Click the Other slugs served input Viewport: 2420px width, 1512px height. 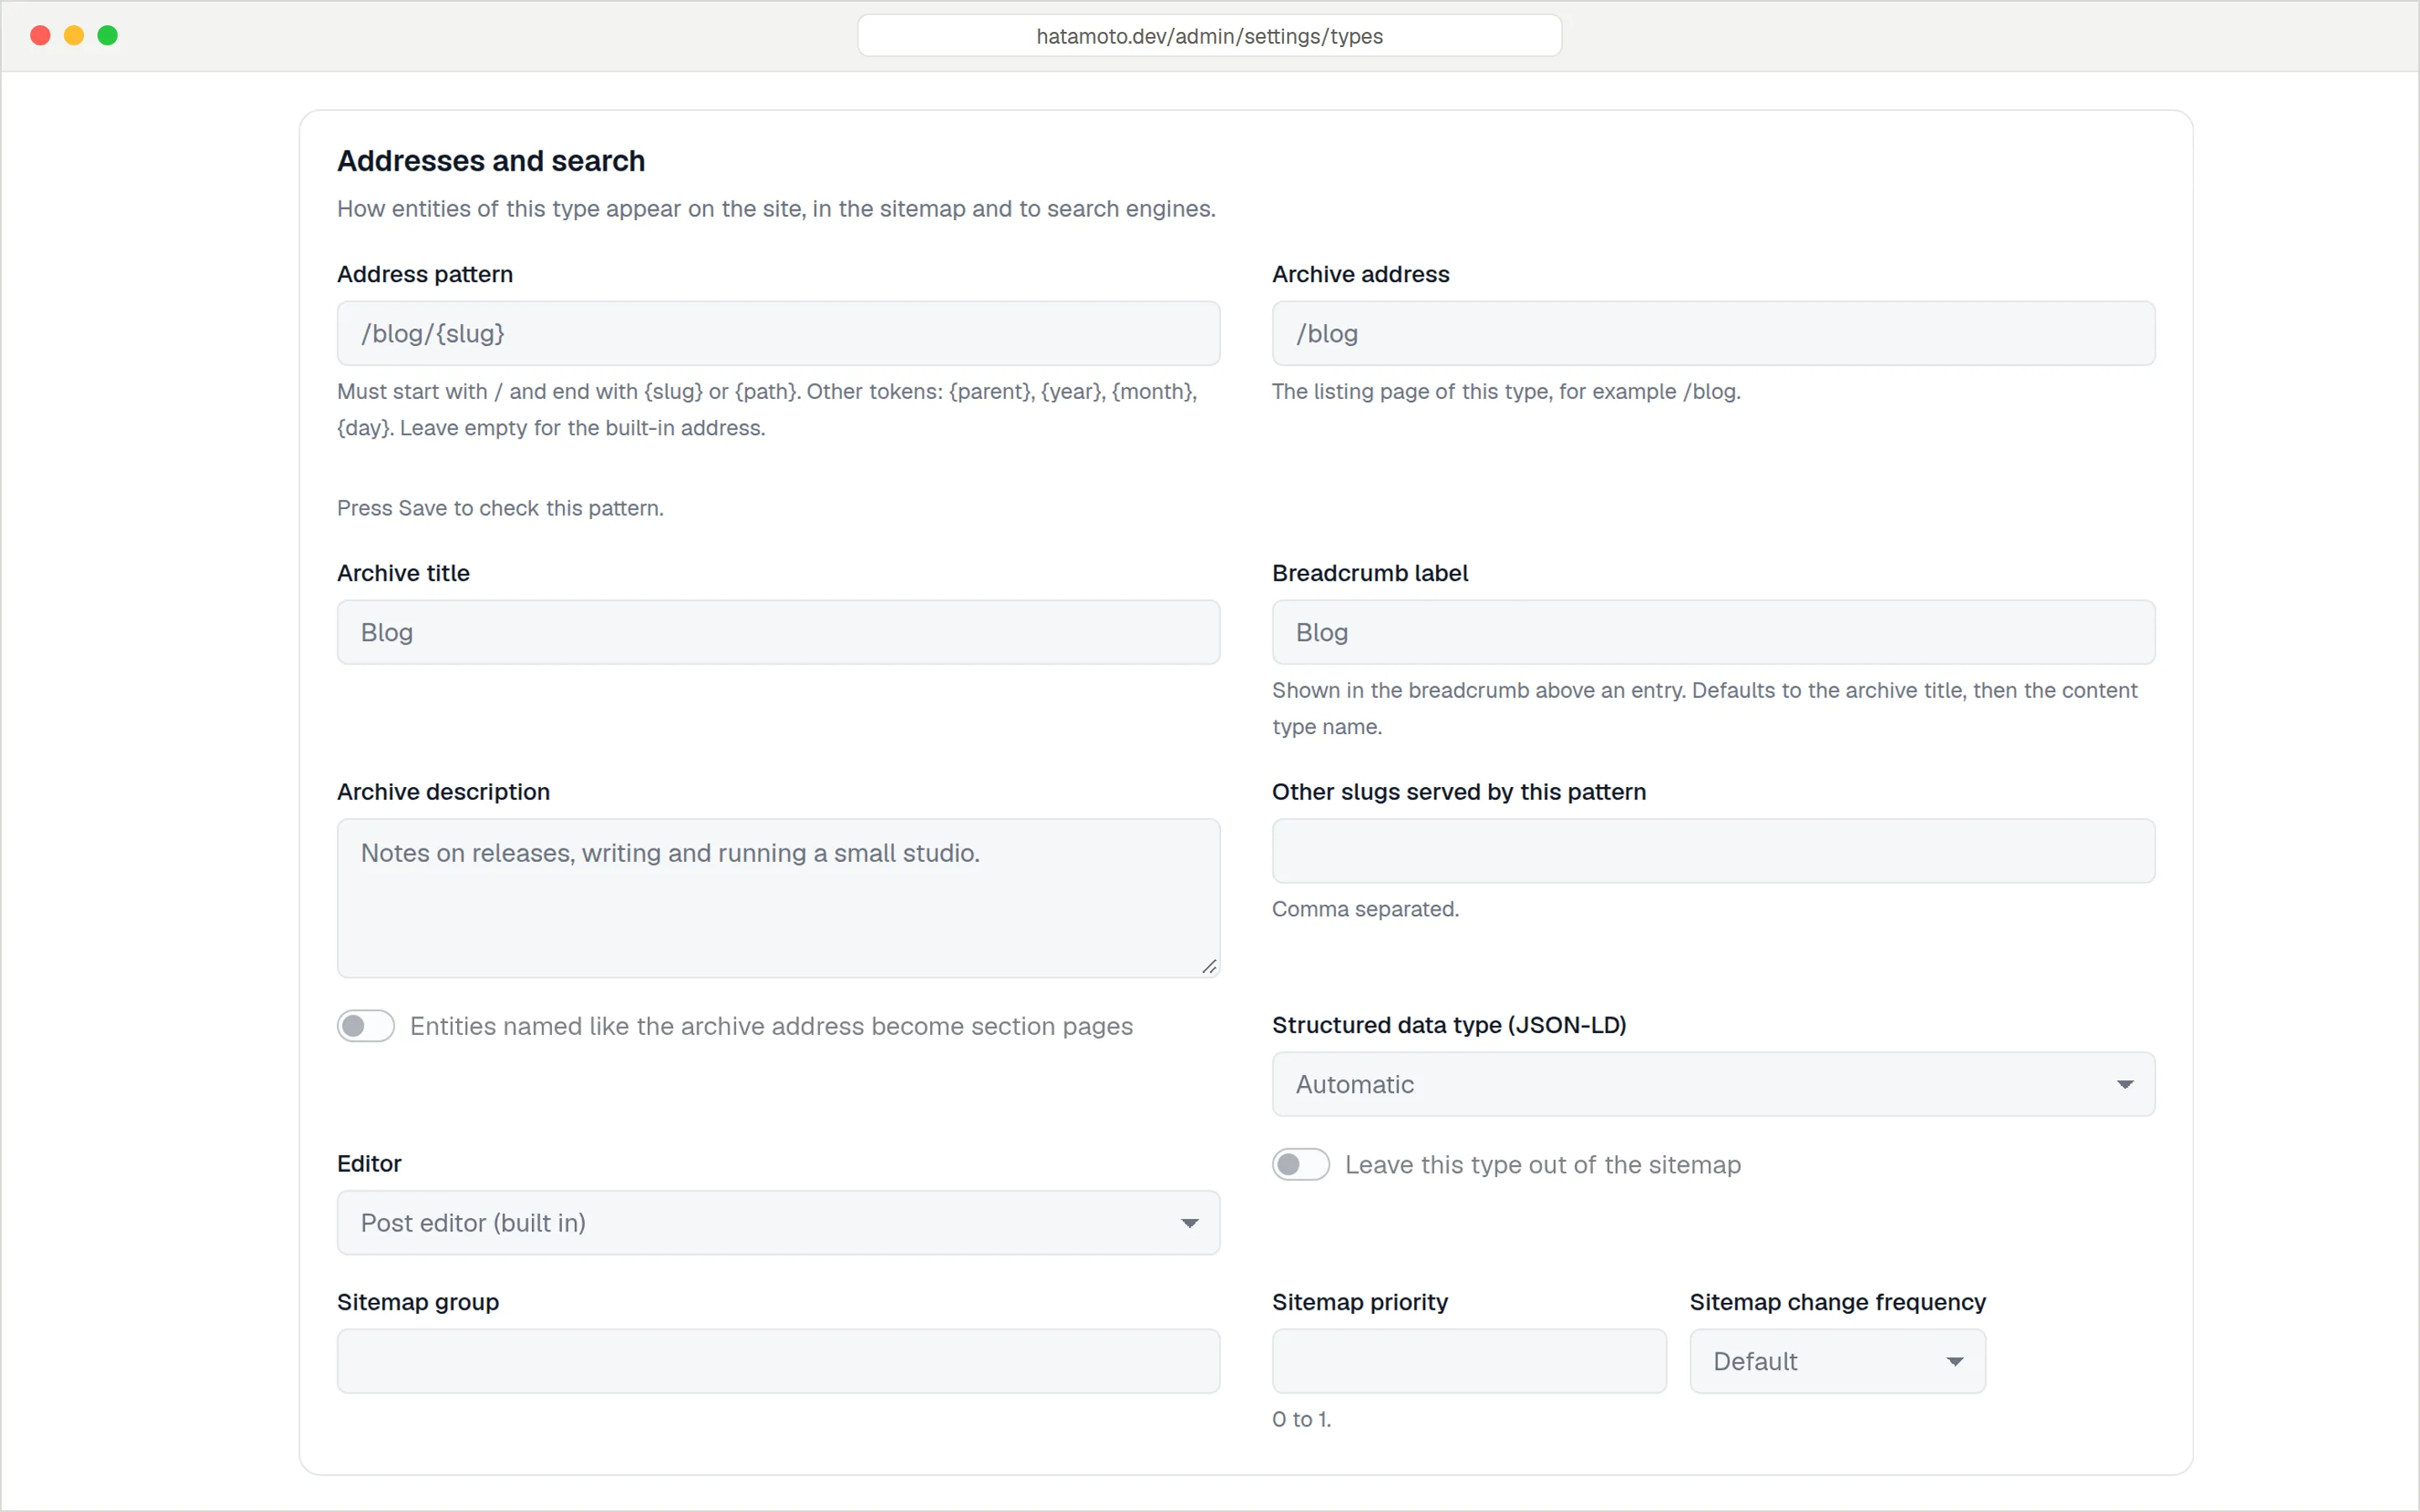1713,851
